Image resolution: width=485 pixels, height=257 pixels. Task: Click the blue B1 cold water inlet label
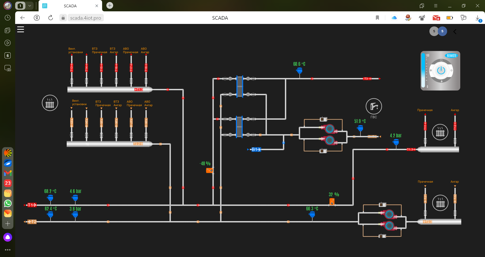[x=256, y=149]
